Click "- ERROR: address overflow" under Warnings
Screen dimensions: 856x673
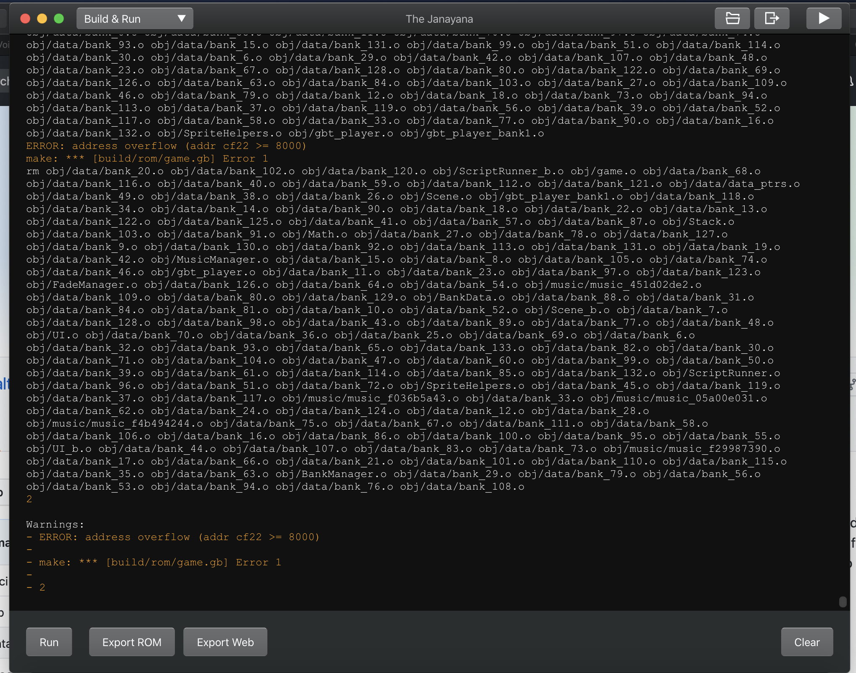point(173,537)
